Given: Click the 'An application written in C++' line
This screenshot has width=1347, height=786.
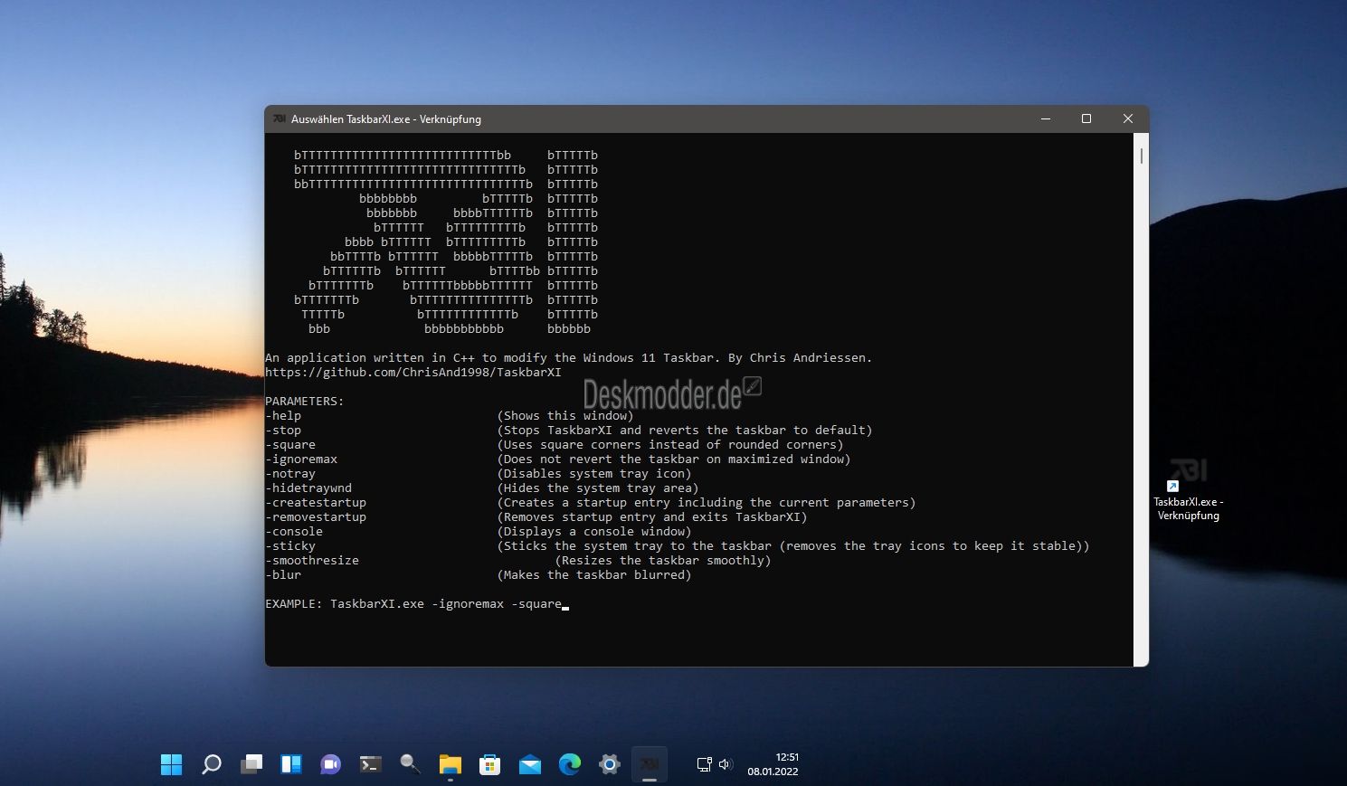Looking at the screenshot, I should point(569,357).
